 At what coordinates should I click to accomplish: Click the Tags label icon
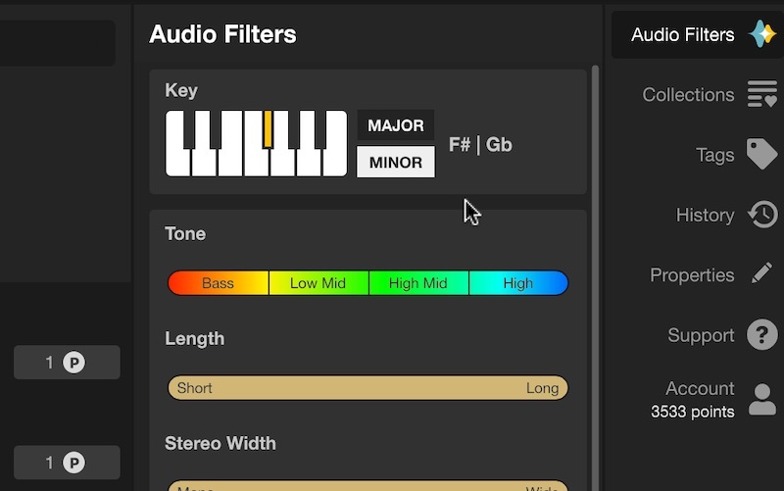762,155
